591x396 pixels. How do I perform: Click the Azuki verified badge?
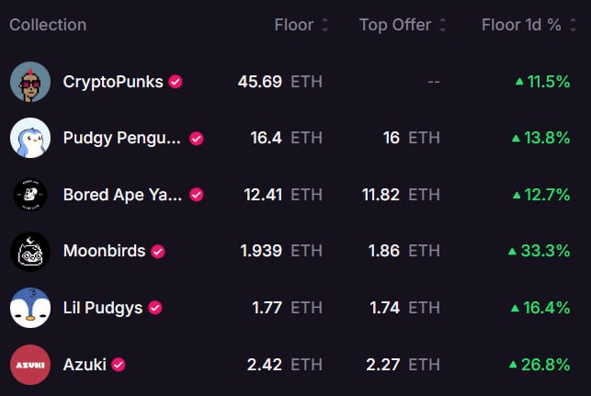(x=119, y=365)
